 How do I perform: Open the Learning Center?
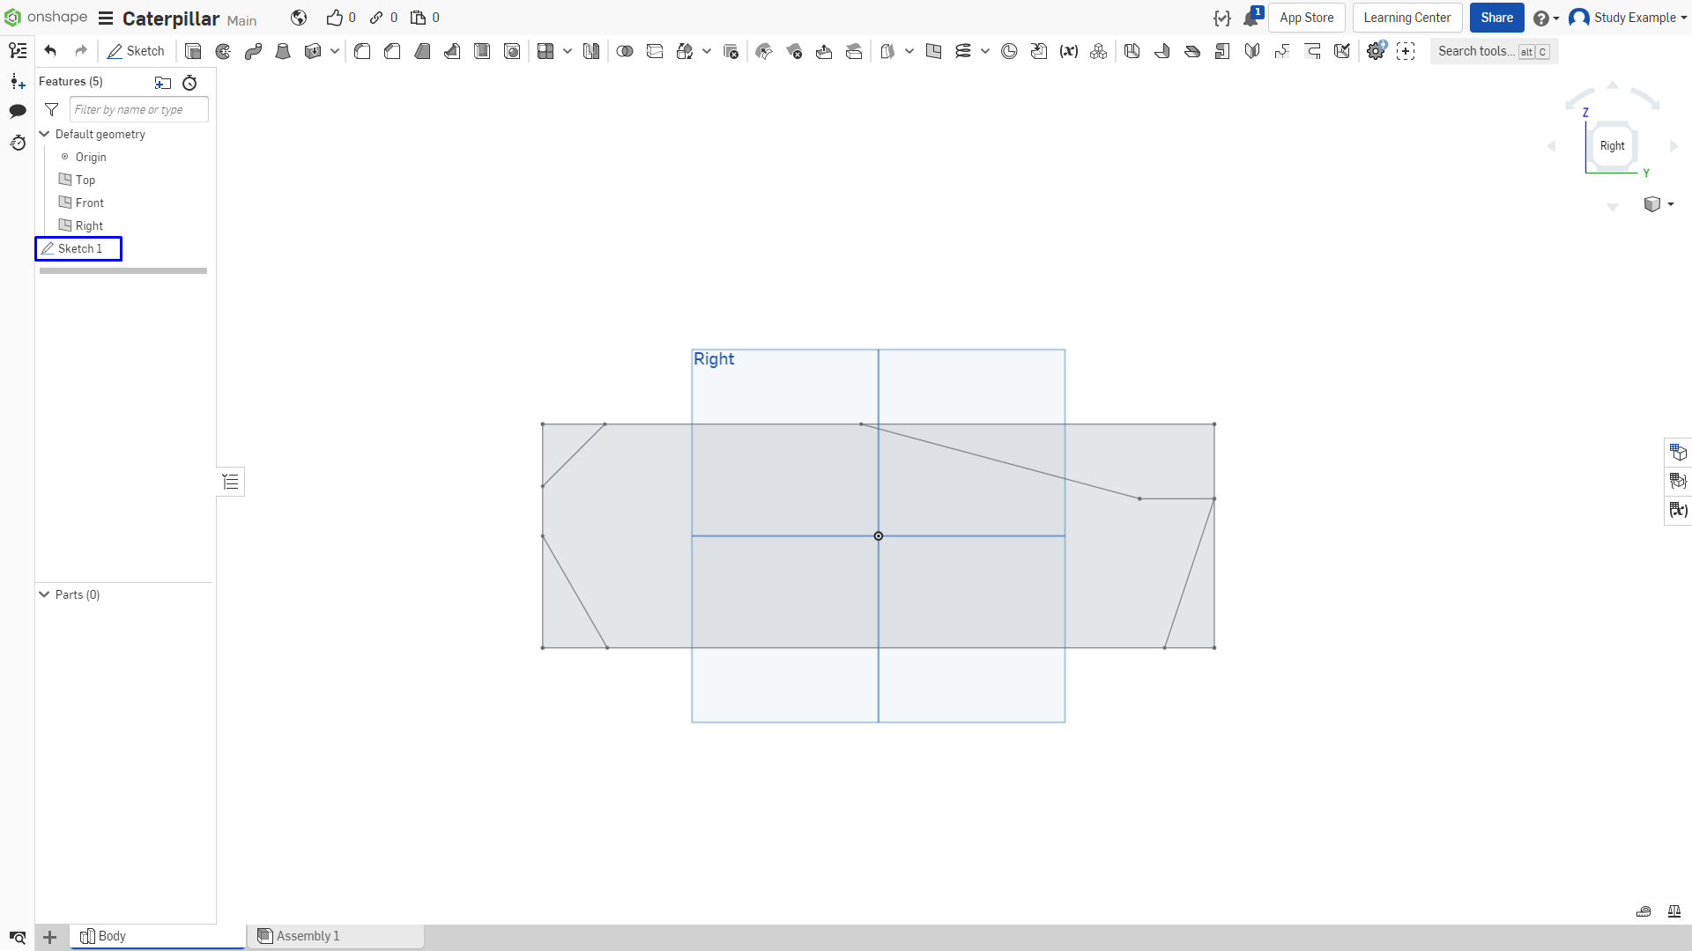1406,18
